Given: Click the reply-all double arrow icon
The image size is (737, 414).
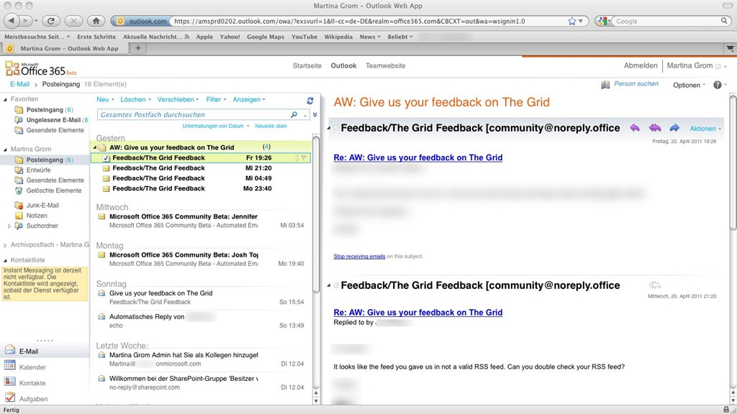Looking at the screenshot, I should [x=654, y=128].
